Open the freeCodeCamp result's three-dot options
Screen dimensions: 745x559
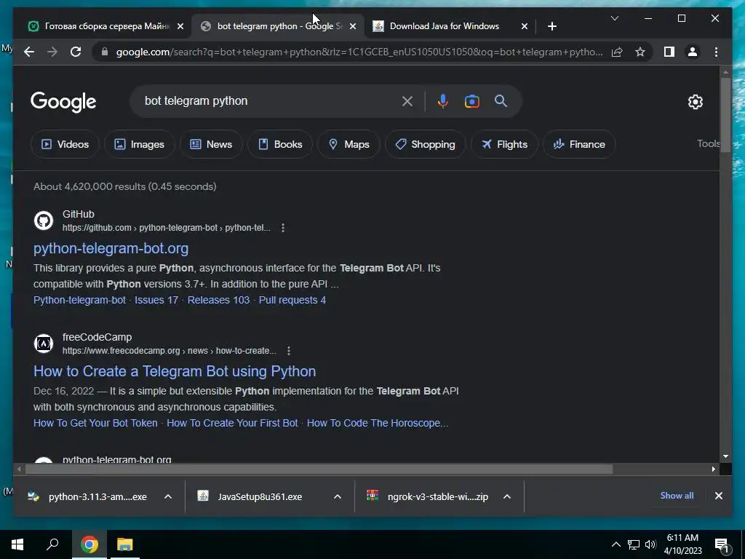[288, 351]
